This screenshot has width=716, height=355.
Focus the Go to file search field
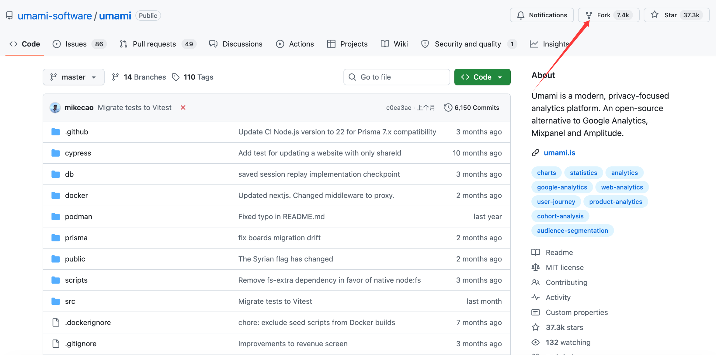[397, 77]
